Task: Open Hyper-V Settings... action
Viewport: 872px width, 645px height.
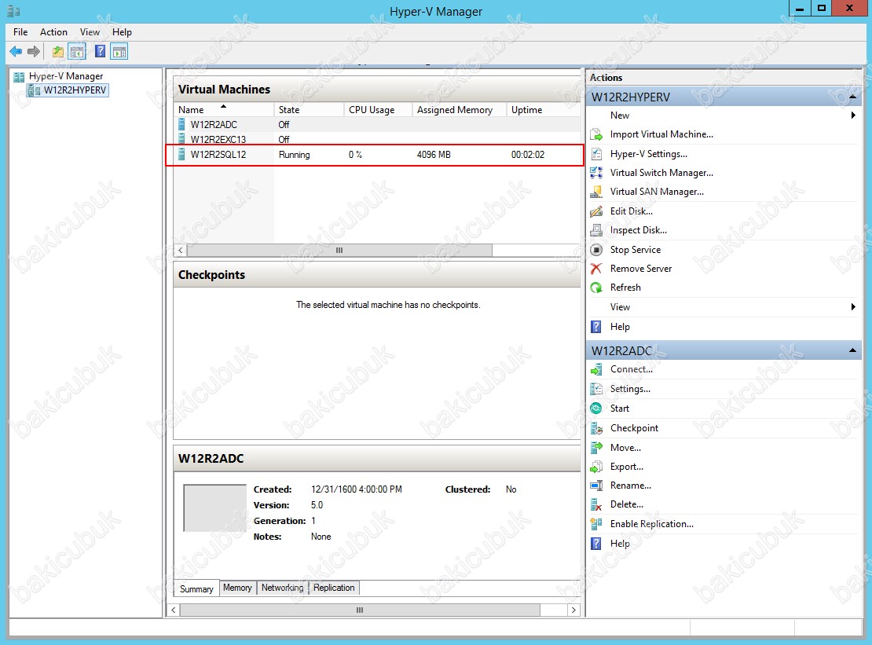Action: (x=649, y=154)
